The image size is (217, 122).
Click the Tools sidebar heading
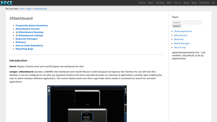(x=175, y=17)
